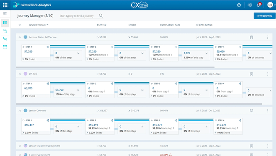Click the search magnifier icon
The width and height of the screenshot is (276, 156).
click(101, 16)
